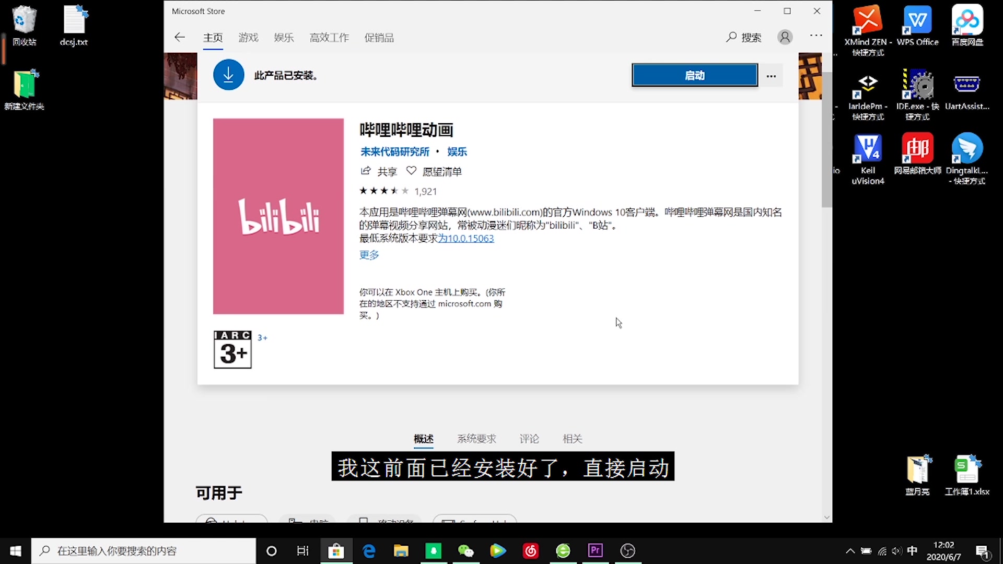
Task: Select the 新建文件夹 desktop folder
Action: tap(24, 90)
